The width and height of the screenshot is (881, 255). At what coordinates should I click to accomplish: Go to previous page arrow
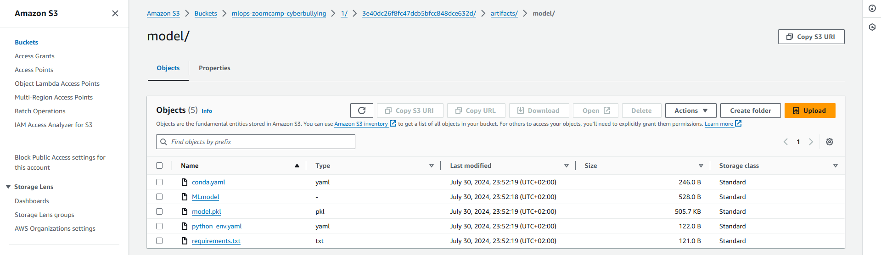[x=786, y=142]
